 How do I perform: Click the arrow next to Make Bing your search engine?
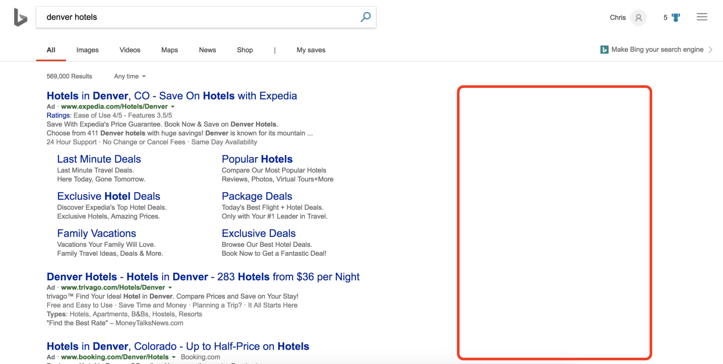pos(711,50)
